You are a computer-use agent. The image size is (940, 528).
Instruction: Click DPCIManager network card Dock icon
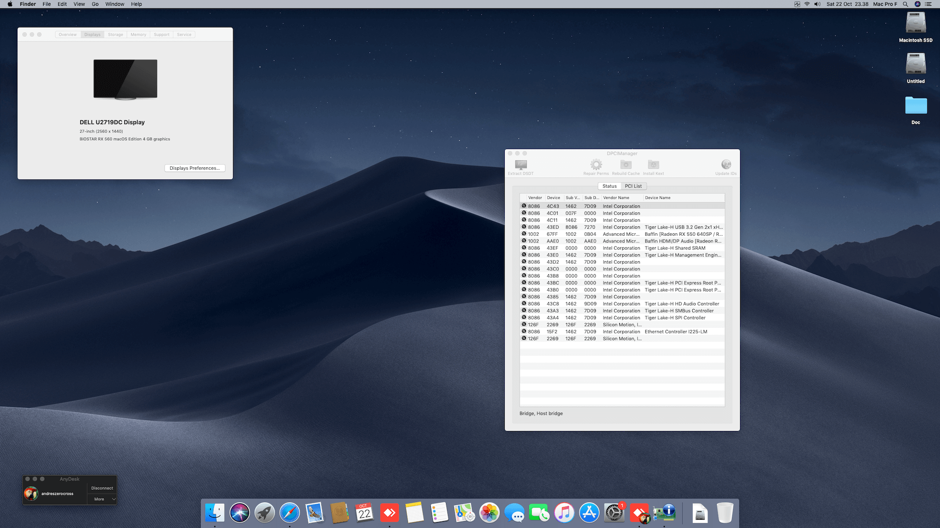tap(664, 513)
